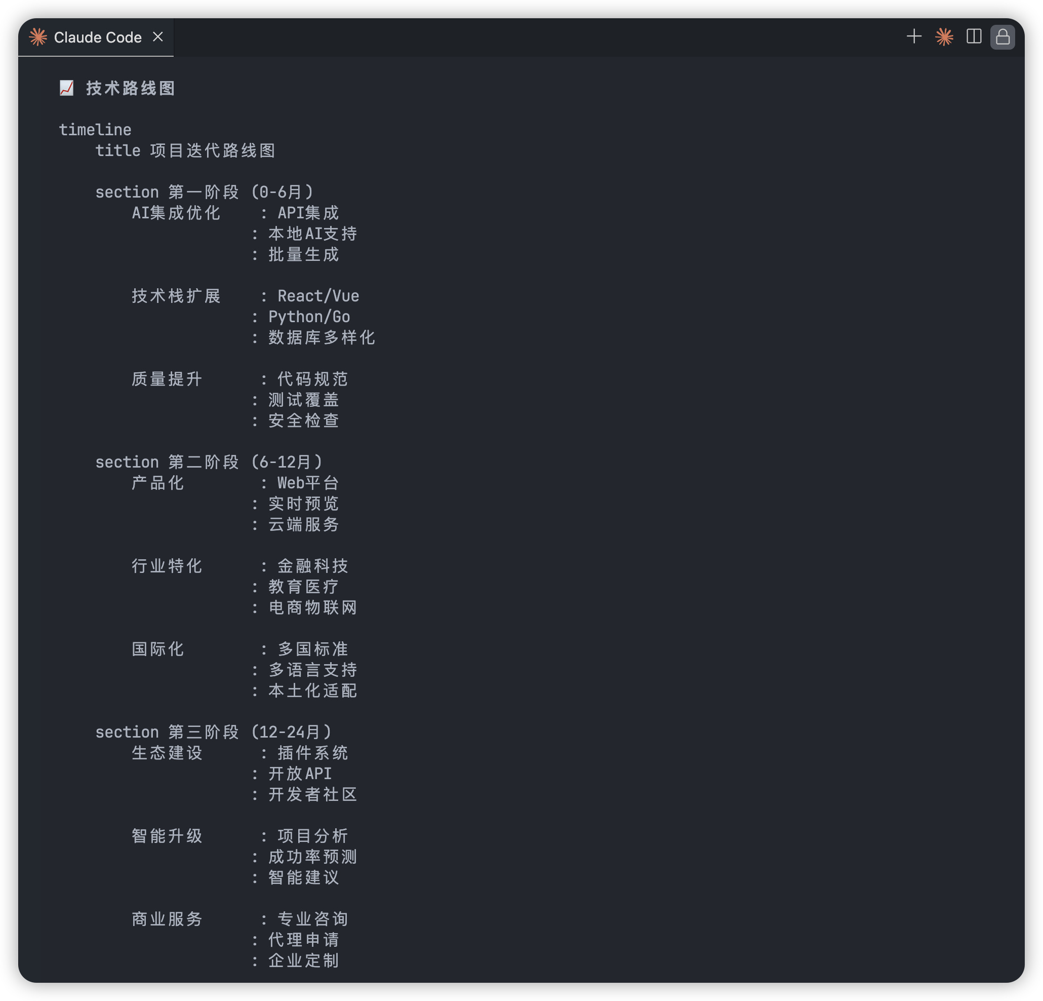Toggle the split editor layout icon

click(x=974, y=37)
